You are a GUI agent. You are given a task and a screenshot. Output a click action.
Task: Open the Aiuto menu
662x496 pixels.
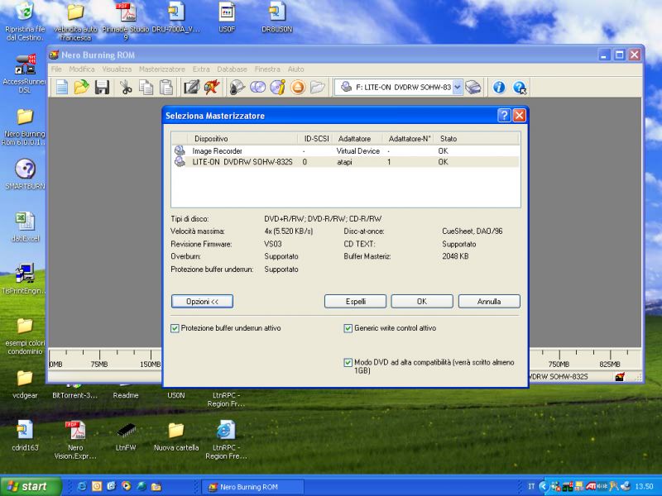(x=296, y=69)
